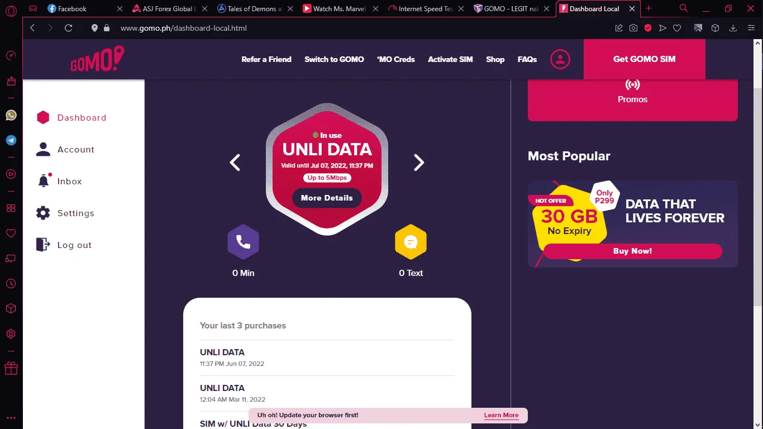This screenshot has width=763, height=429.
Task: Select Dashboard in the left menu
Action: click(71, 118)
